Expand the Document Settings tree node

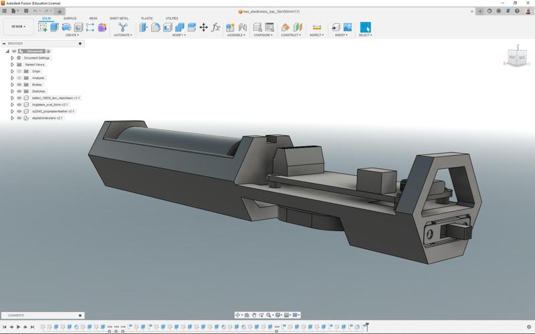pyautogui.click(x=12, y=58)
